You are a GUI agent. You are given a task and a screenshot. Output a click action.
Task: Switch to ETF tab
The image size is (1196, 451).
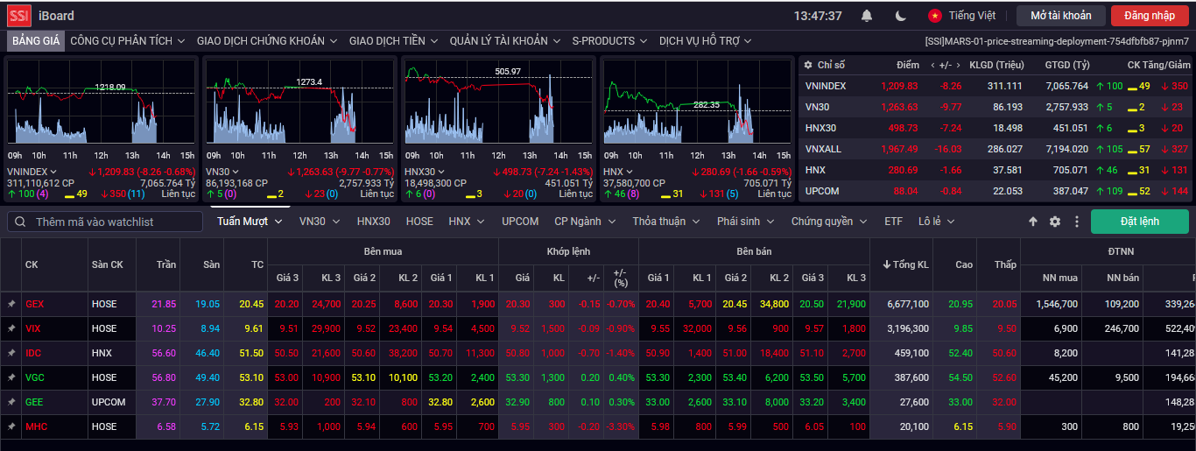(x=893, y=222)
